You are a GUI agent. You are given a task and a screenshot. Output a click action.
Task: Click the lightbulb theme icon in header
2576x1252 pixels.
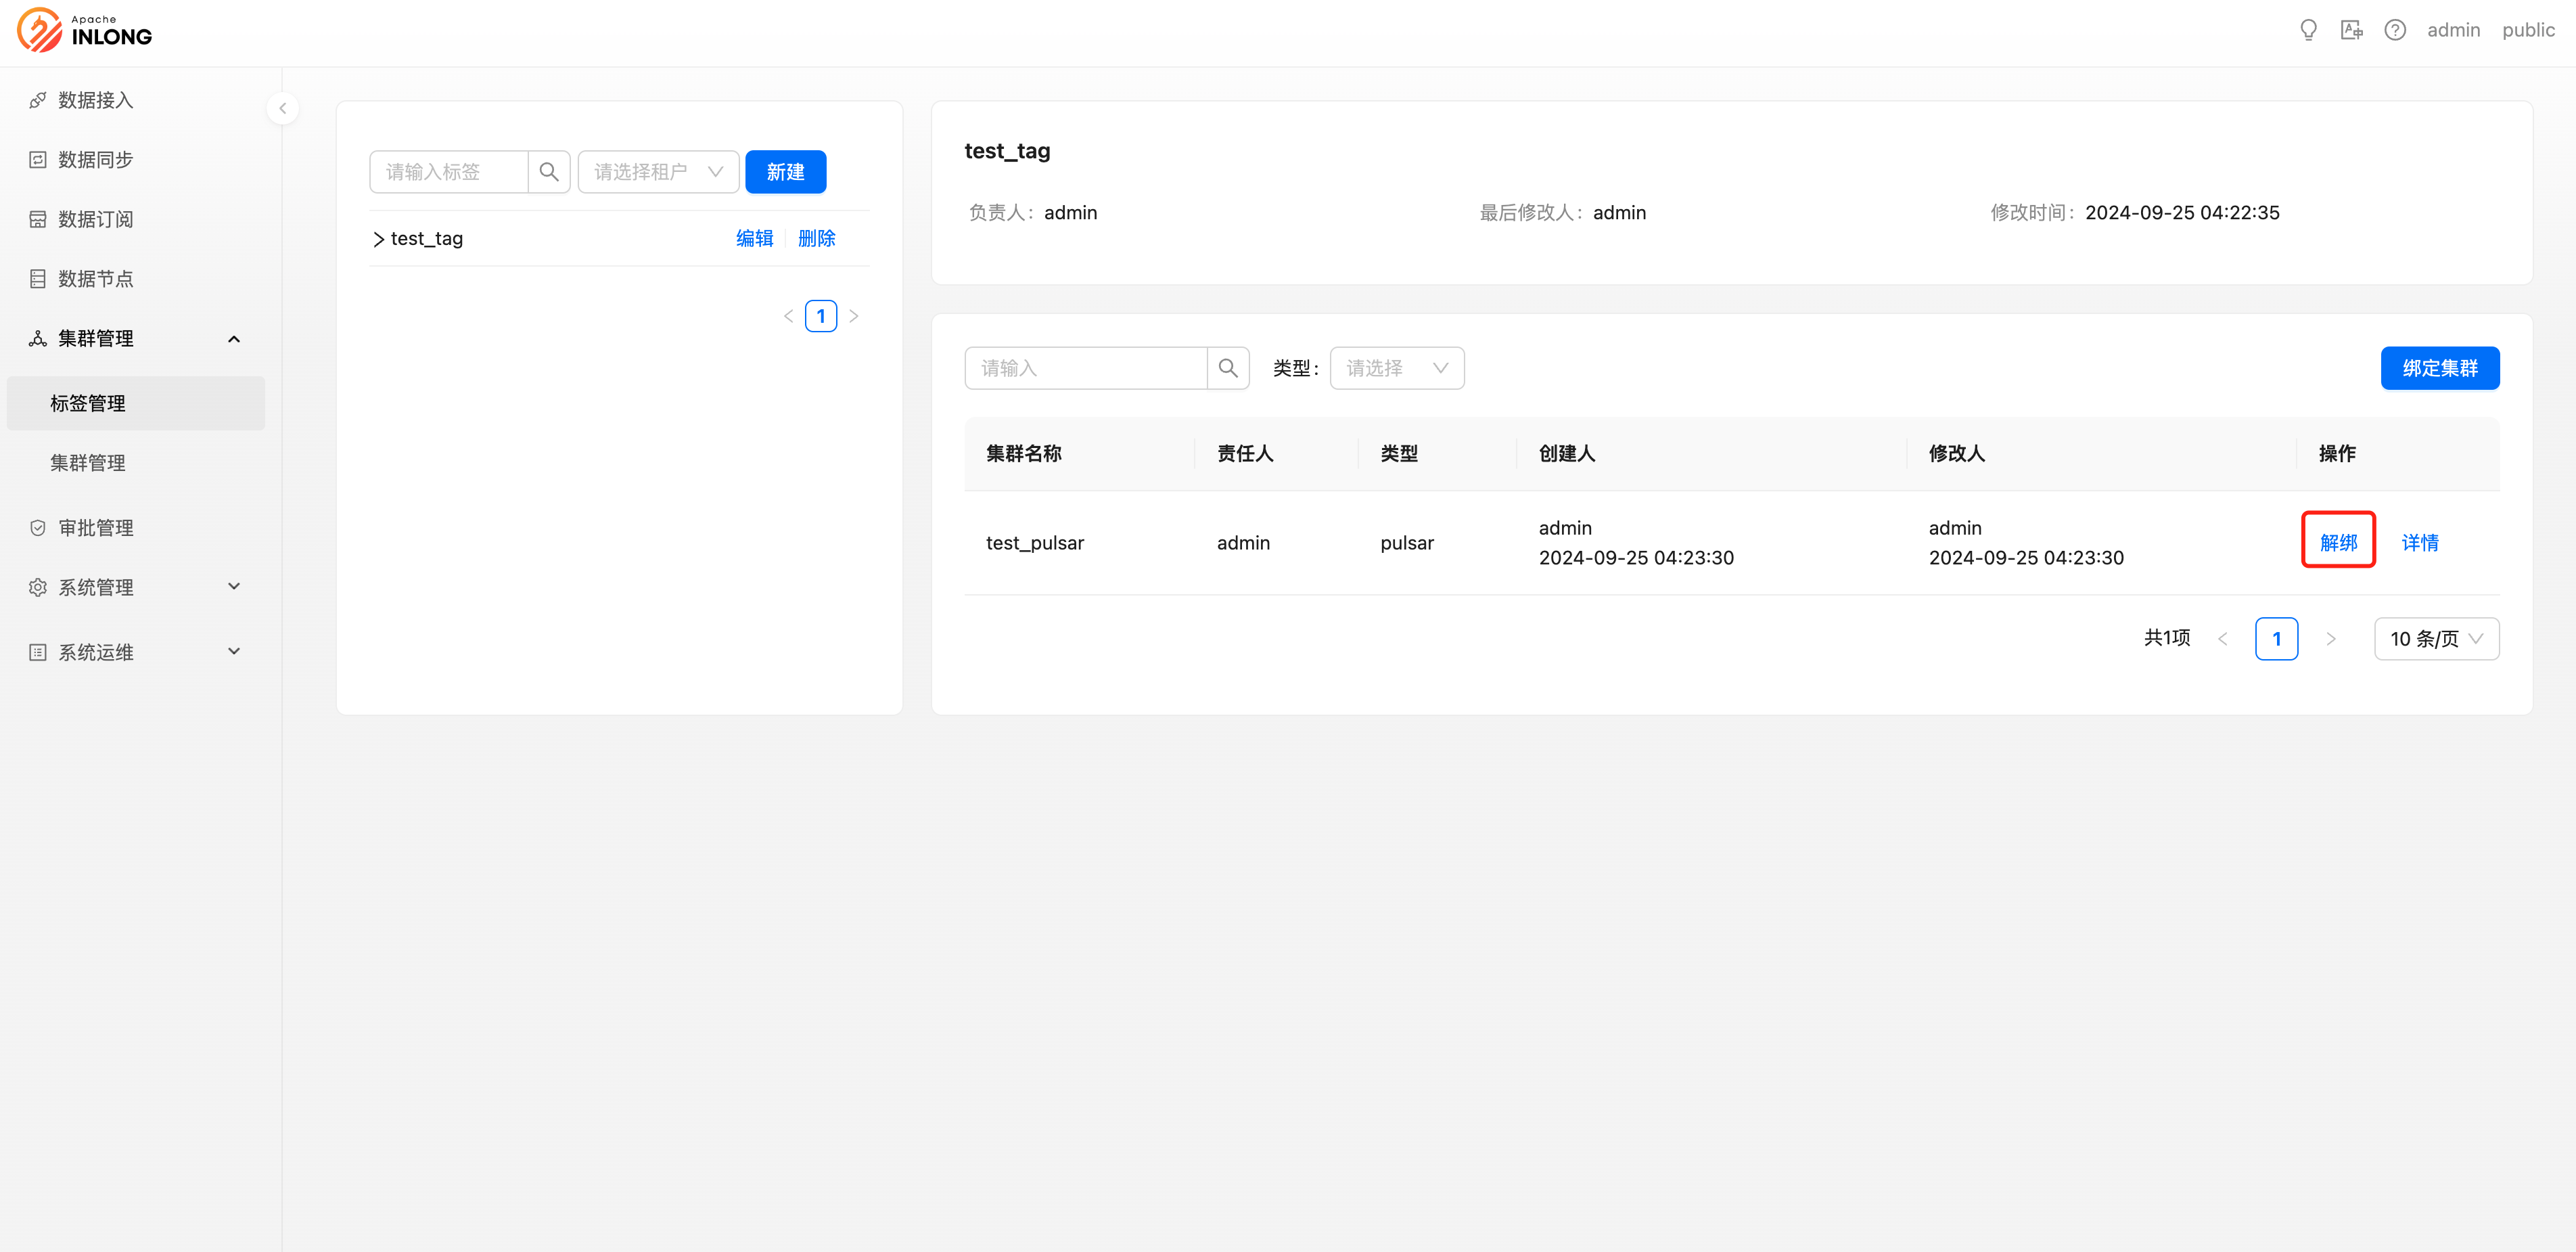[2308, 30]
